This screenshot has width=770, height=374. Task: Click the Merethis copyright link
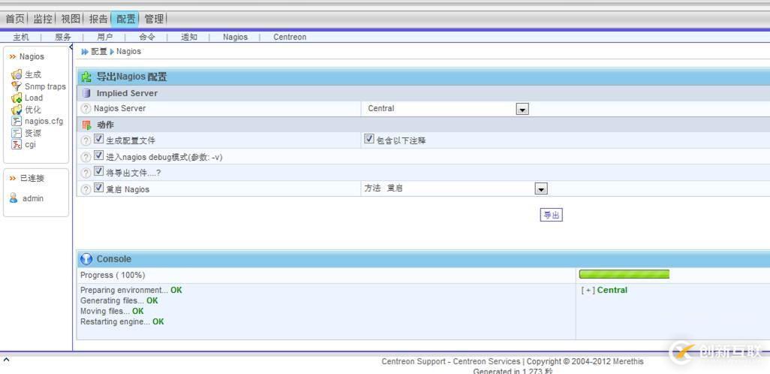click(628, 361)
